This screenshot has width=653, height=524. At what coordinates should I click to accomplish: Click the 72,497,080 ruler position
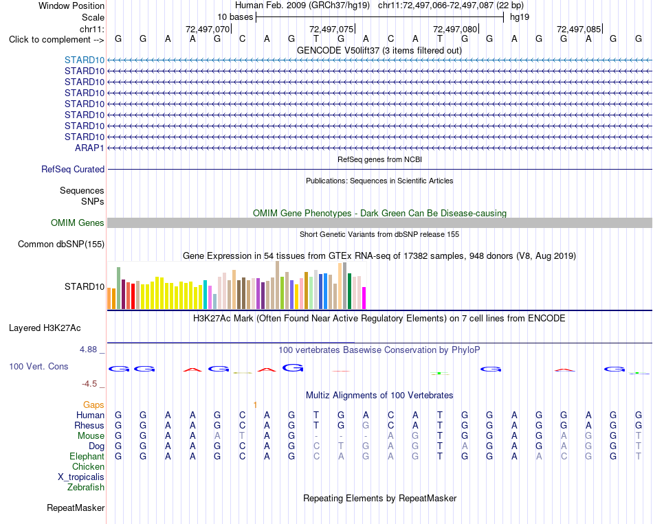[x=455, y=29]
